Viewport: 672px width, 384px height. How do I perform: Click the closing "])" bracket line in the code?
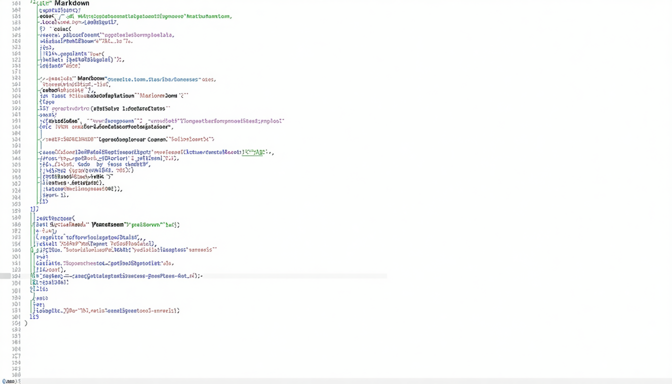pyautogui.click(x=34, y=209)
